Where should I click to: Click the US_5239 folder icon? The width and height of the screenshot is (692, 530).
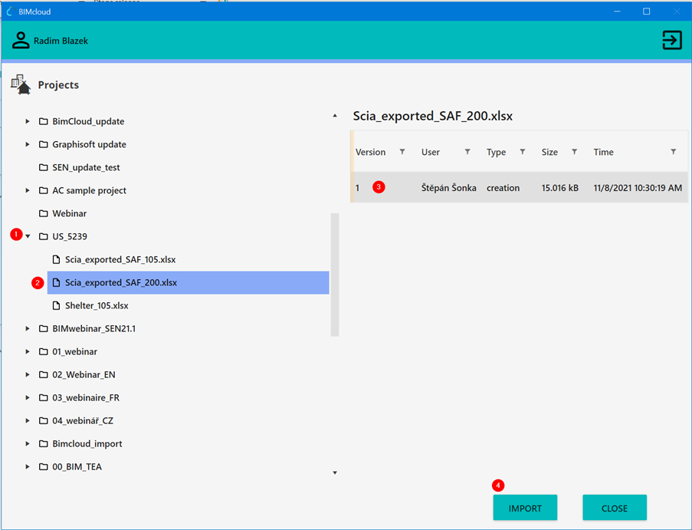click(43, 236)
